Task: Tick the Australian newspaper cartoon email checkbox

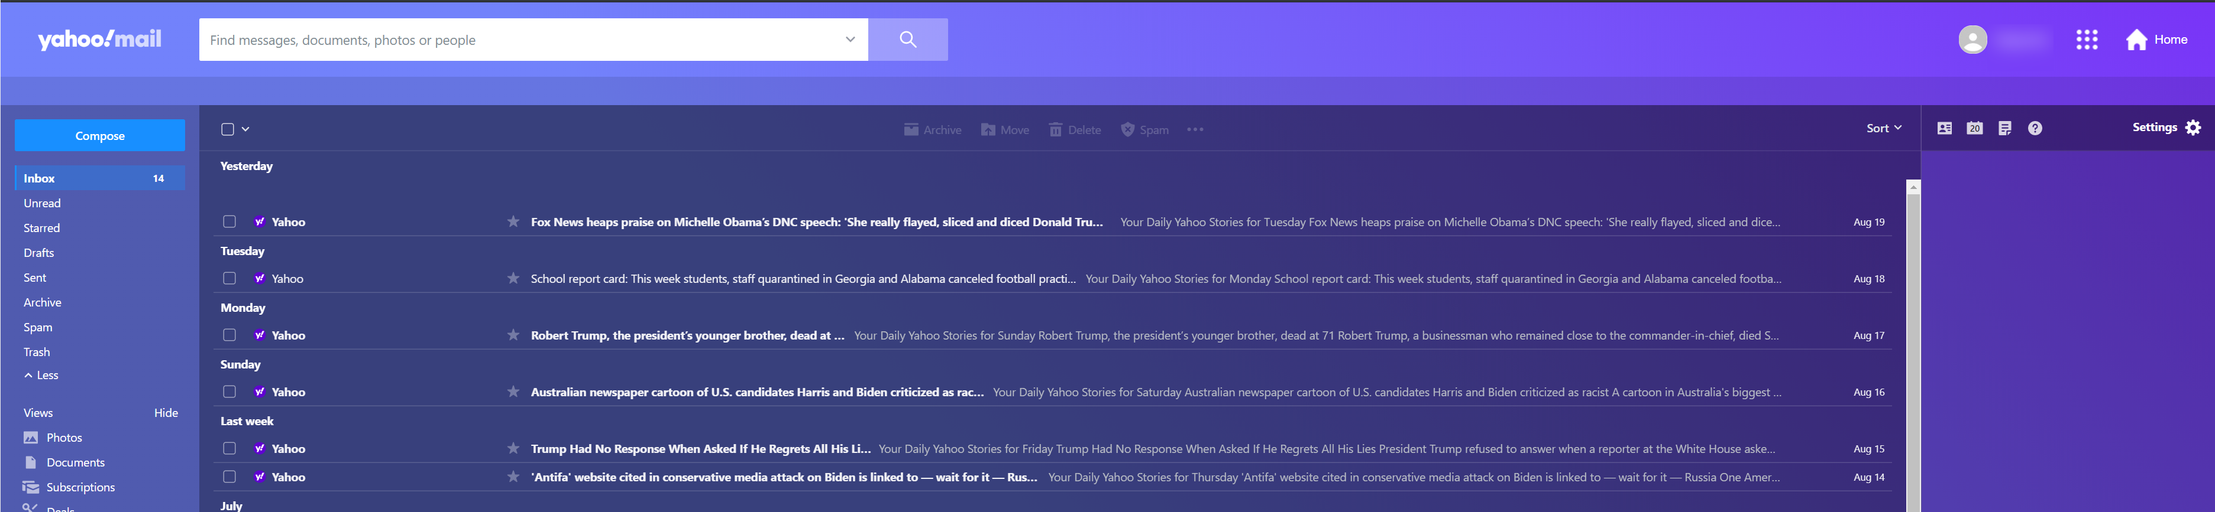Action: point(229,392)
